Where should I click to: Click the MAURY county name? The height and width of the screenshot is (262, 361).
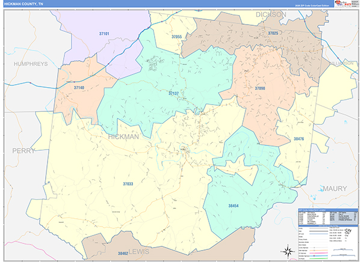[x=335, y=189]
